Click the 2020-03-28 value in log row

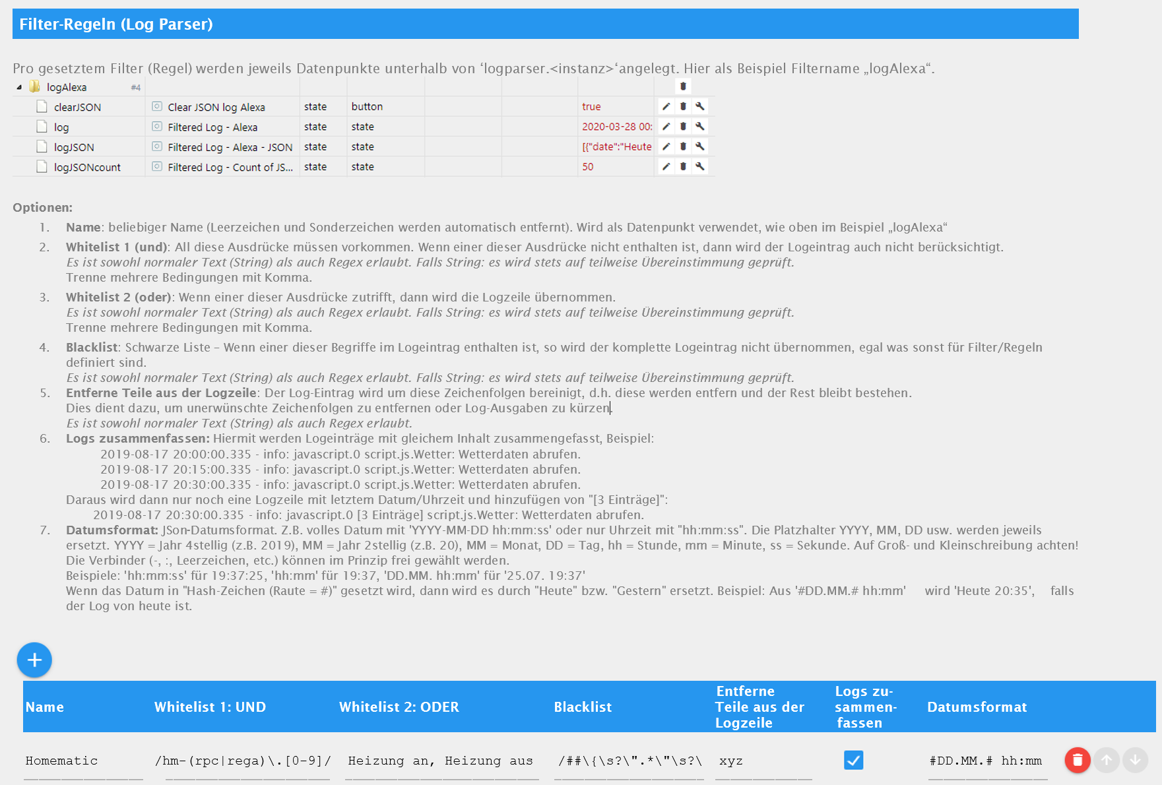[617, 127]
